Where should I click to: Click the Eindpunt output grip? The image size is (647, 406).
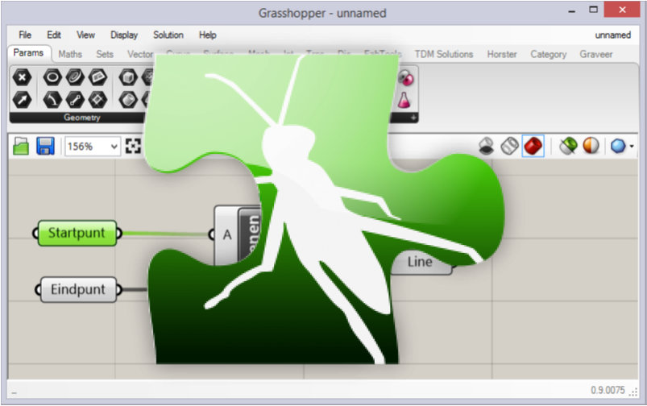[118, 290]
